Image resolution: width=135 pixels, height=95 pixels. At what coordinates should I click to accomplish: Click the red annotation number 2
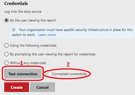[x=68, y=65]
